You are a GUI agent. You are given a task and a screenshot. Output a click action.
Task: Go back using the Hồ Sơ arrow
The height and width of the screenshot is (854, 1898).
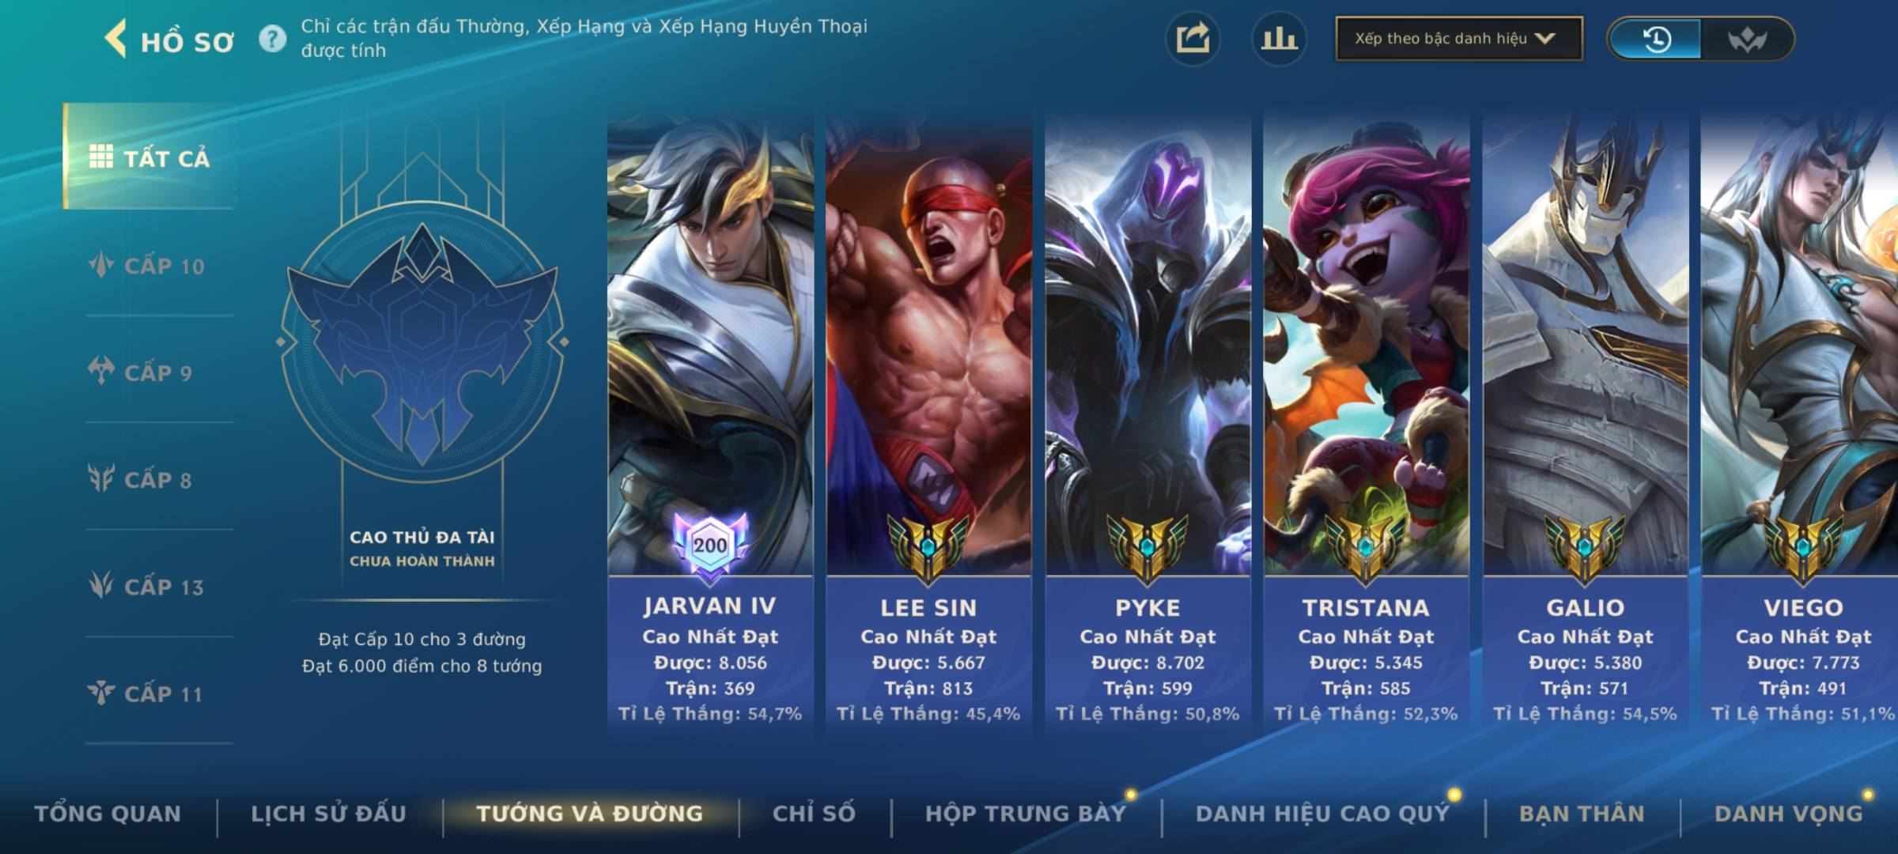pyautogui.click(x=116, y=39)
